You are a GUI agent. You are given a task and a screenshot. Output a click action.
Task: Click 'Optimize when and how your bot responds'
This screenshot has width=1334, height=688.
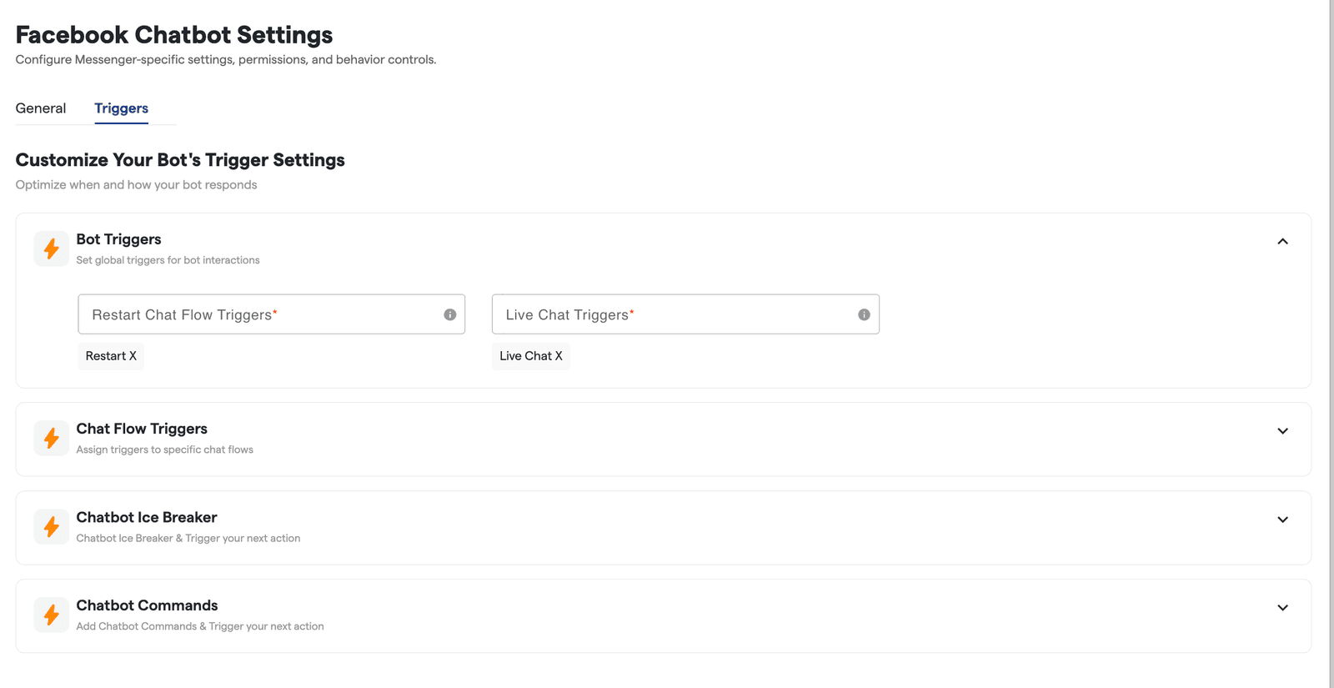(x=136, y=185)
